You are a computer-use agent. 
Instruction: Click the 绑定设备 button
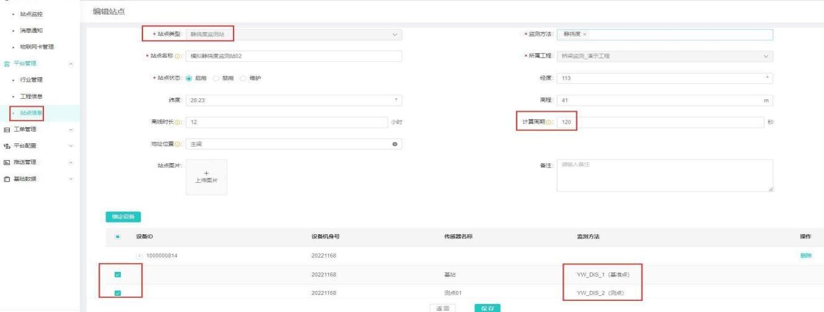123,216
